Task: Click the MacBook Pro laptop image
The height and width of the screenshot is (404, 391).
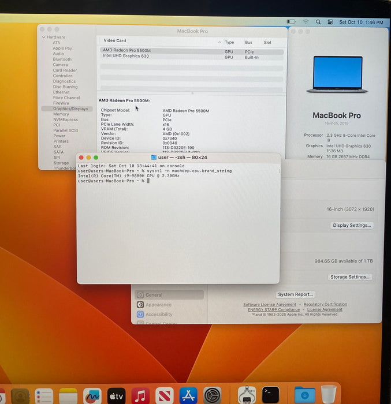Action: pyautogui.click(x=337, y=74)
